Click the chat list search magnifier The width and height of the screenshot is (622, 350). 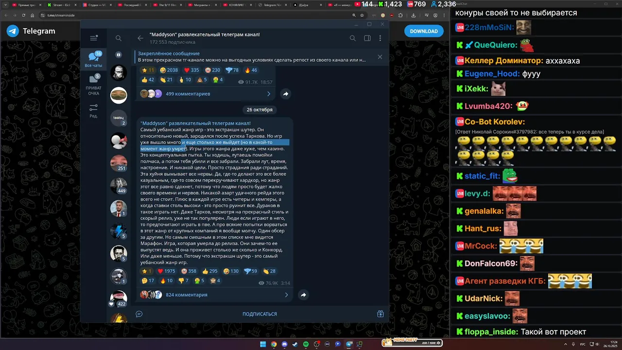[x=119, y=38]
